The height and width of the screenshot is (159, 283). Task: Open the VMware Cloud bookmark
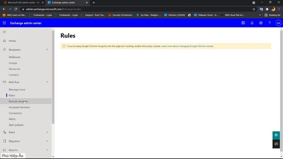pos(206,15)
